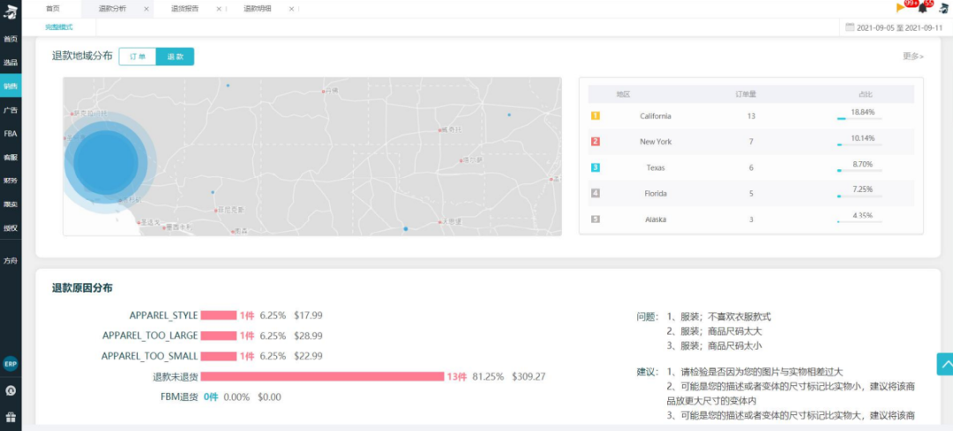Click the large blue bubble on the map
953x431 pixels.
tap(107, 163)
